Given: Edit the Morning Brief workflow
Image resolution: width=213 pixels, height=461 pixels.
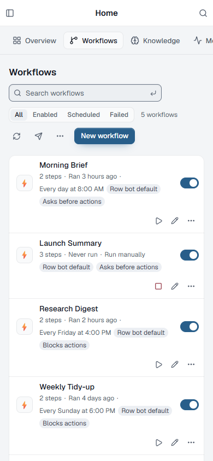Looking at the screenshot, I should coord(175,221).
